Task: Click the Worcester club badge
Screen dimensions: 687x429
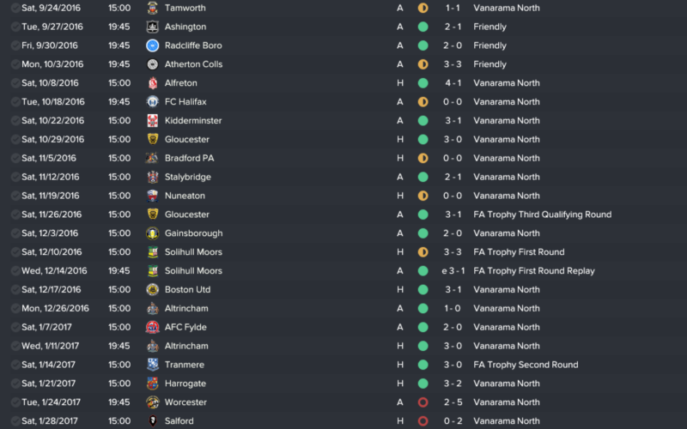Action: [152, 402]
